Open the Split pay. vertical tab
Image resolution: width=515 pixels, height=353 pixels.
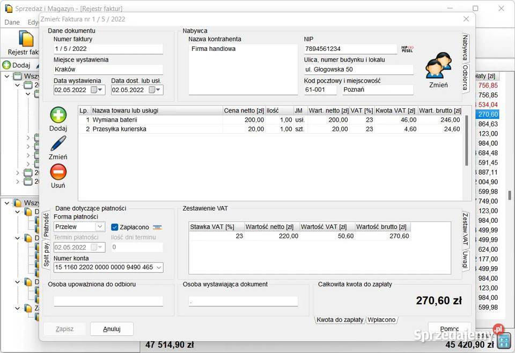(x=46, y=253)
